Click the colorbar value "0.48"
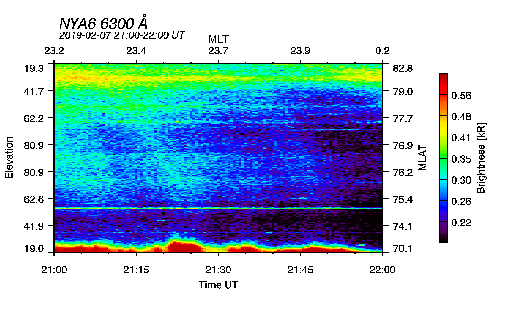515x322 pixels. point(461,117)
